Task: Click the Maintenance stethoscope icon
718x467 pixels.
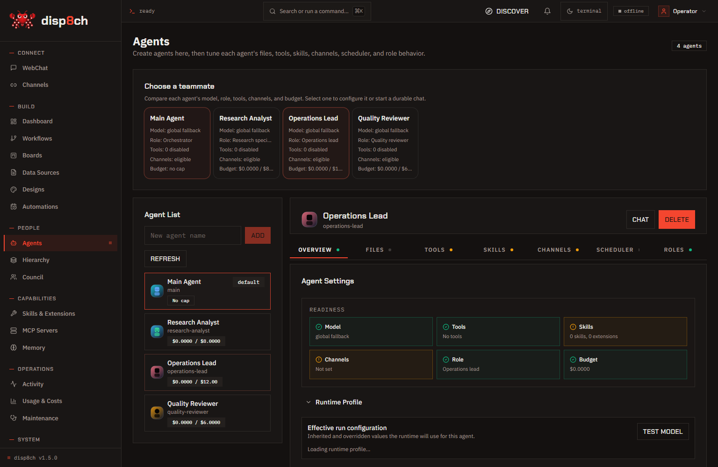Action: 14,418
